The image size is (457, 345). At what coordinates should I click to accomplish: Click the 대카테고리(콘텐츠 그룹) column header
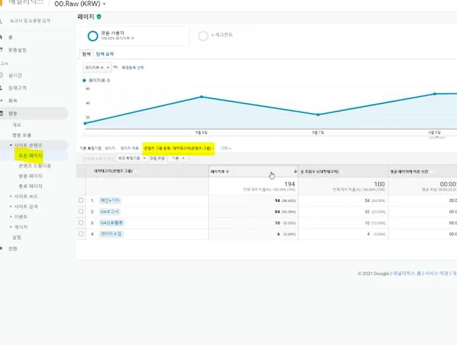click(x=113, y=171)
